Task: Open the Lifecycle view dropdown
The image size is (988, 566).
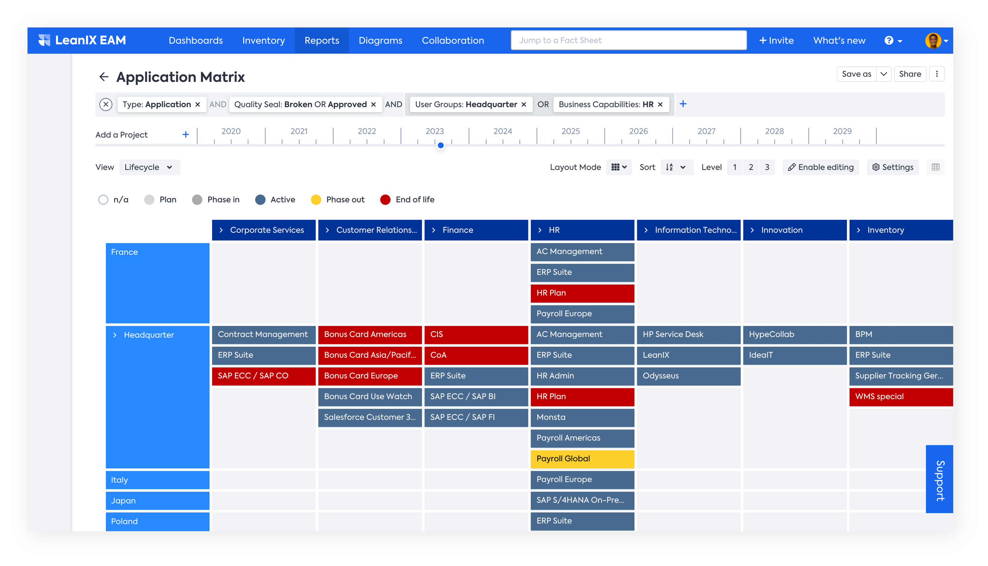Action: (149, 167)
